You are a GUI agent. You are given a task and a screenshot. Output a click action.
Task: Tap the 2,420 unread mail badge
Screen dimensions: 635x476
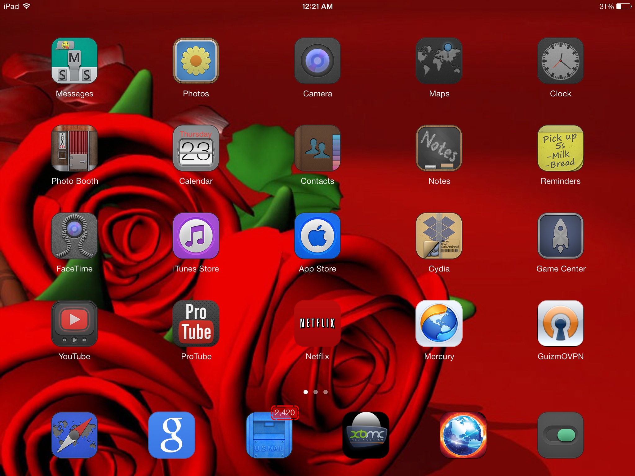[285, 413]
